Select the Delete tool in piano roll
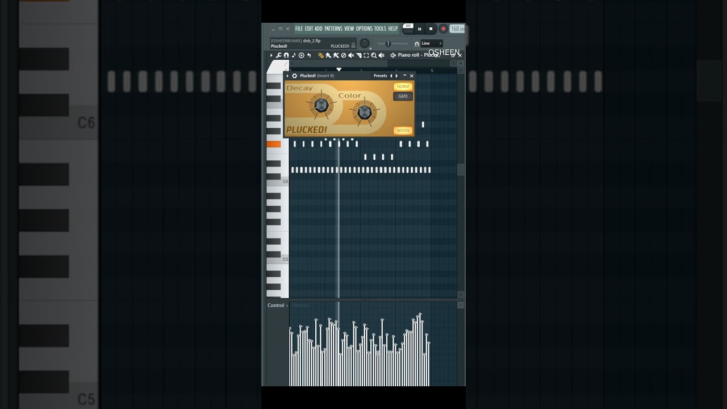Image resolution: width=727 pixels, height=409 pixels. (344, 55)
